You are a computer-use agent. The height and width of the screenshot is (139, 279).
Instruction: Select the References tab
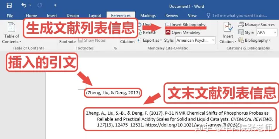(121, 15)
